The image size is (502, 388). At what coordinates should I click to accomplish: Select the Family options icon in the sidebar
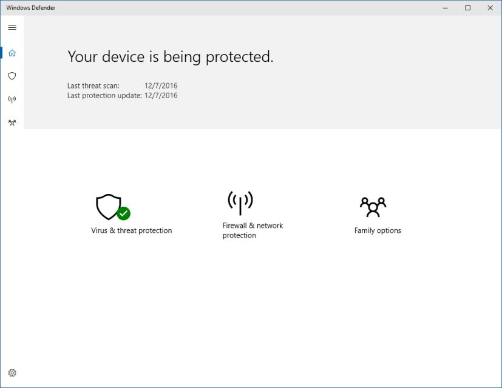[x=12, y=122]
